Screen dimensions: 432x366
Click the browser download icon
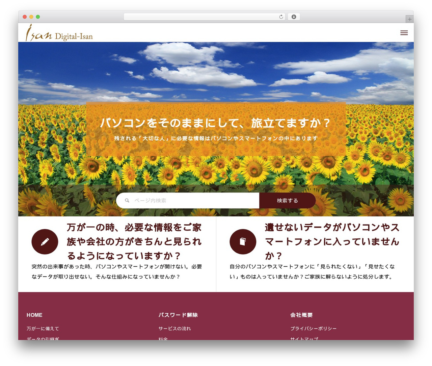point(294,17)
